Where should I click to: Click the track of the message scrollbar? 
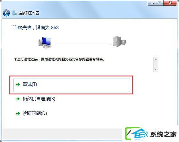point(155,64)
